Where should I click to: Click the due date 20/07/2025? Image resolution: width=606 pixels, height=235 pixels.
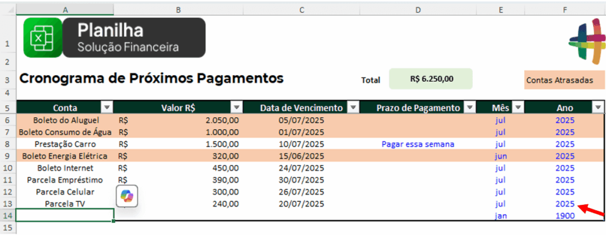[x=301, y=204]
